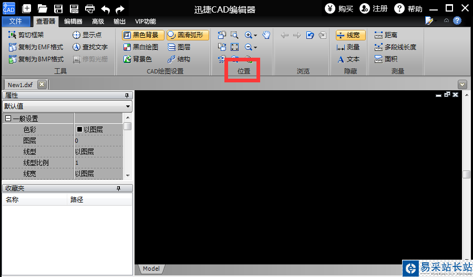The height and width of the screenshot is (277, 473).
Task: Toggle the 圆滑弧形 smooth arcs option
Action: pyautogui.click(x=188, y=35)
